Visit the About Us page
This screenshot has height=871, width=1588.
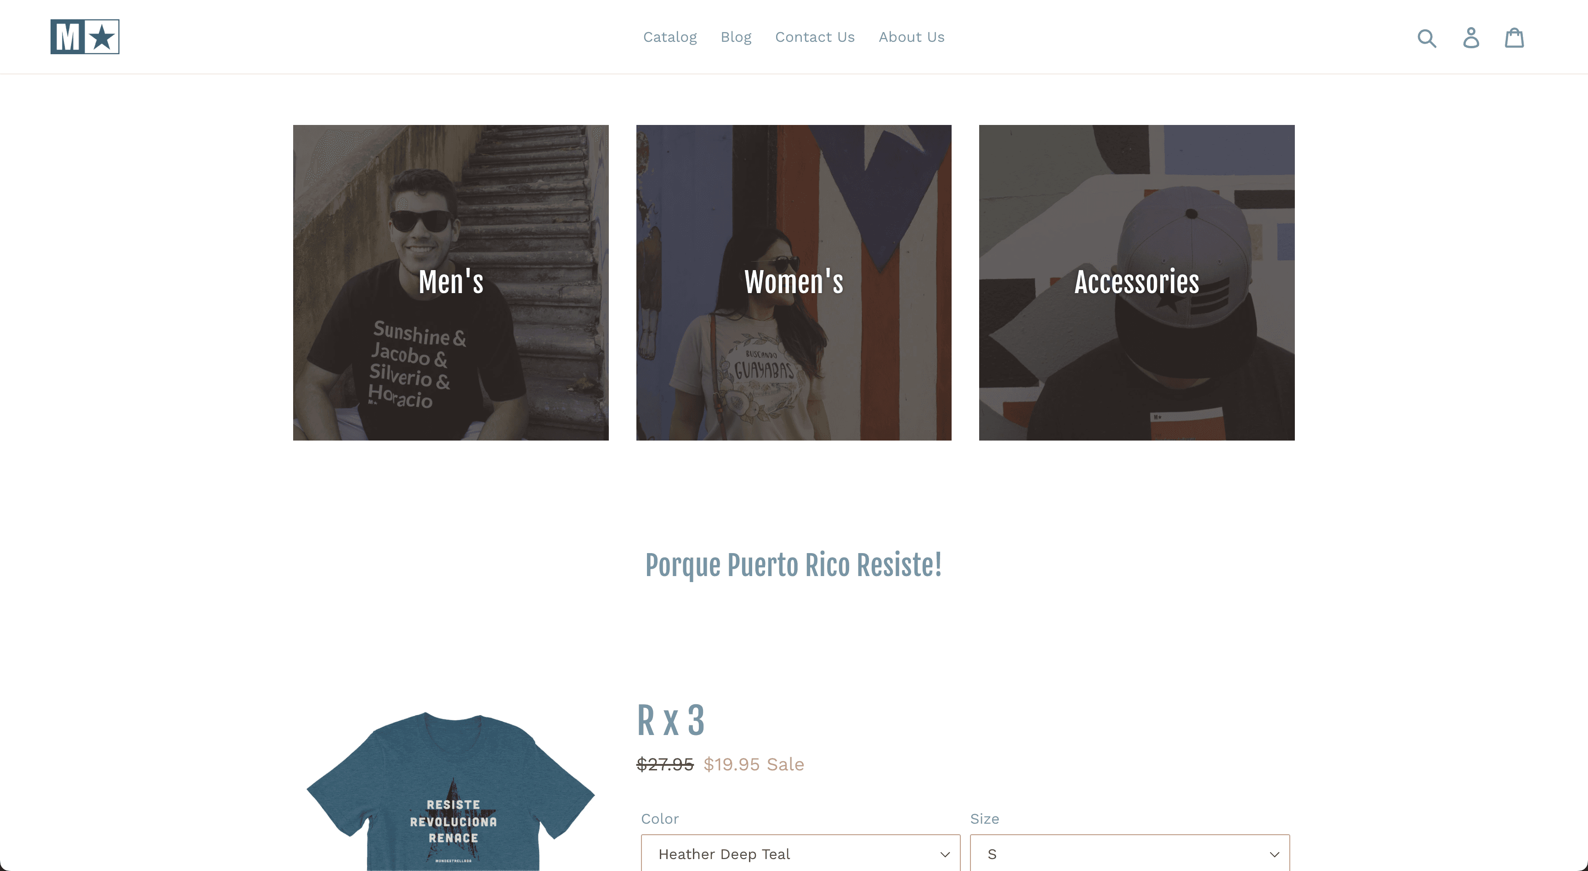click(x=912, y=37)
